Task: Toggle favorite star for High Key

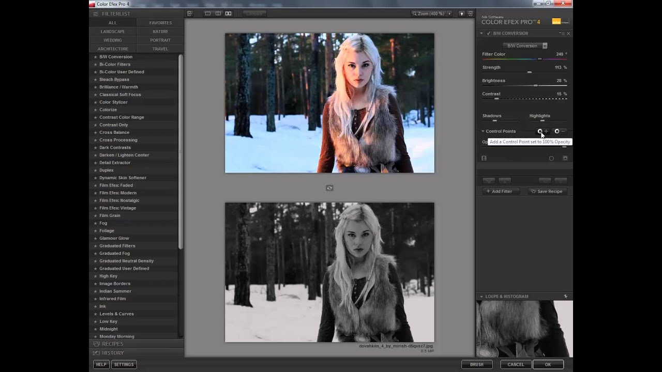Action: 95,276
